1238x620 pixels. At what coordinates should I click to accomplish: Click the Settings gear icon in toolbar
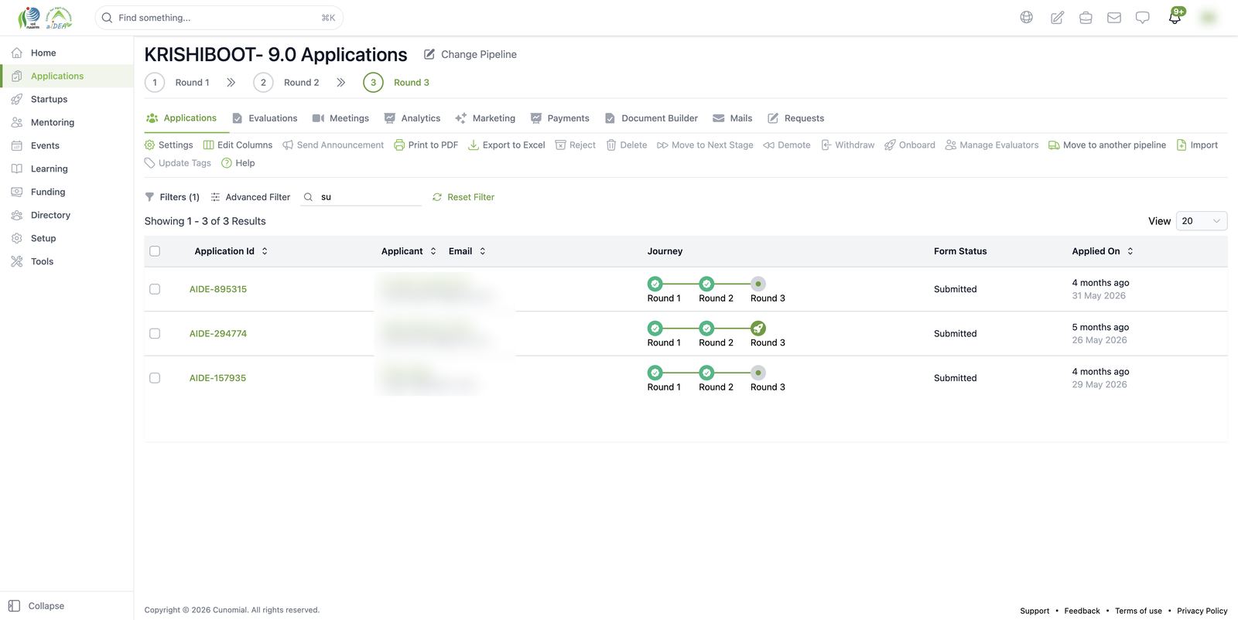(150, 145)
